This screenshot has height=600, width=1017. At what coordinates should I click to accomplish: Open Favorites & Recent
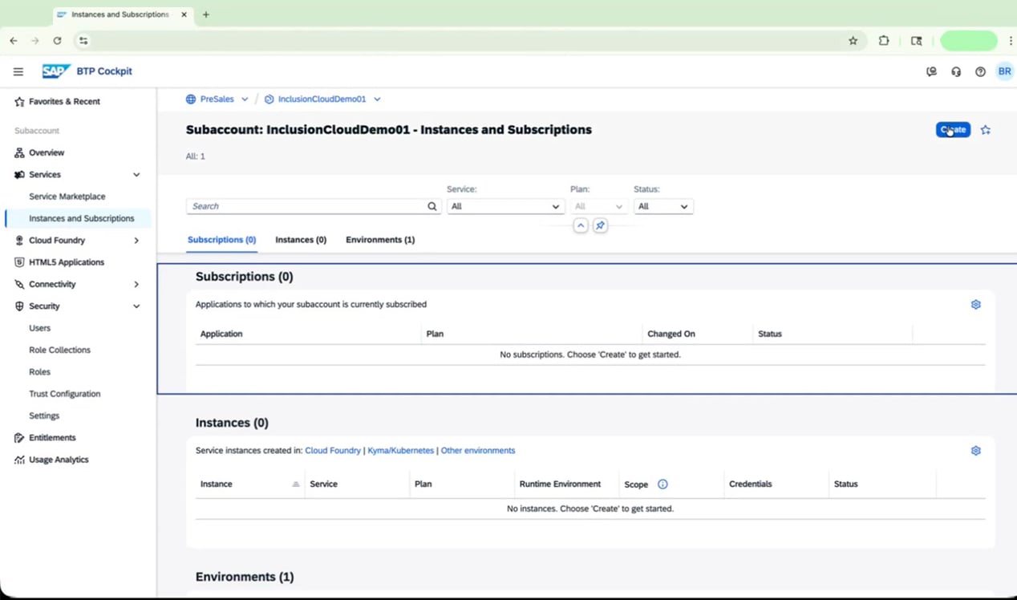click(64, 102)
